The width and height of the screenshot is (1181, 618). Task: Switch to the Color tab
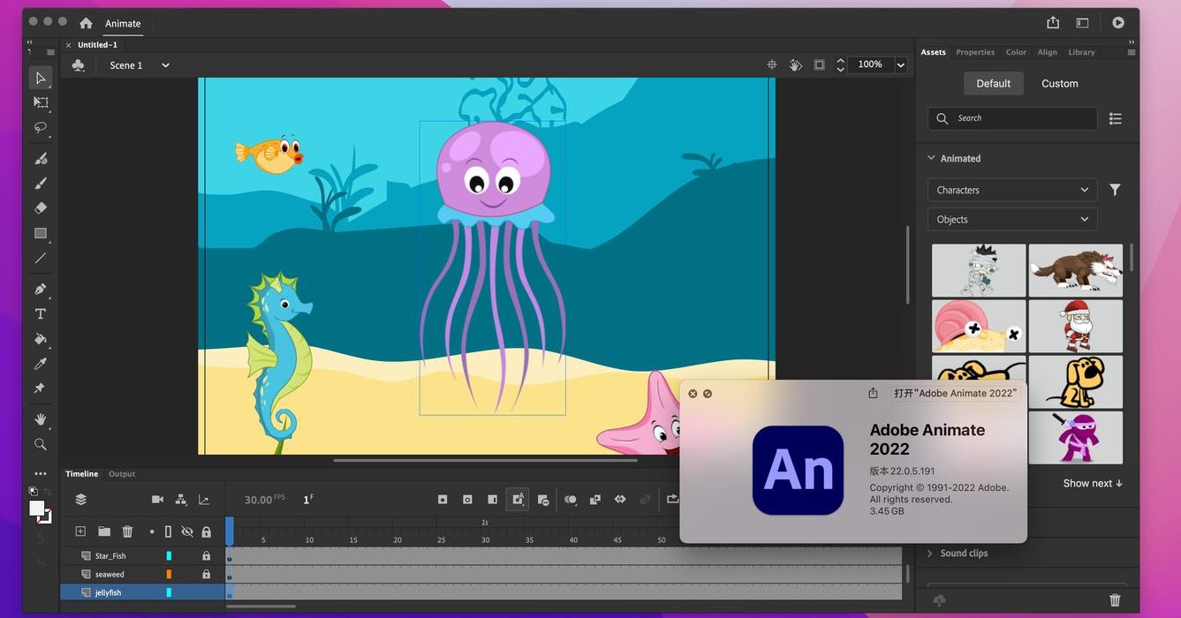(1016, 52)
